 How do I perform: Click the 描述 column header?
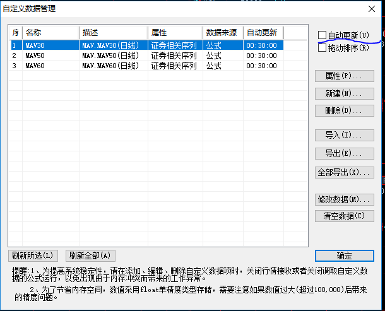(x=114, y=33)
